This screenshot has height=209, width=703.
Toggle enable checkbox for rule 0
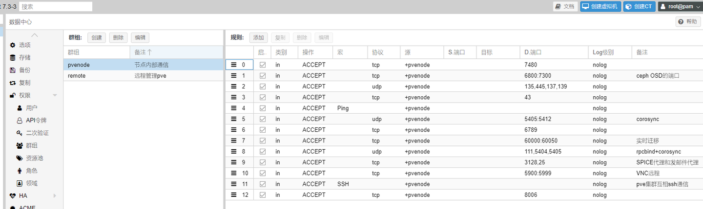tap(263, 65)
